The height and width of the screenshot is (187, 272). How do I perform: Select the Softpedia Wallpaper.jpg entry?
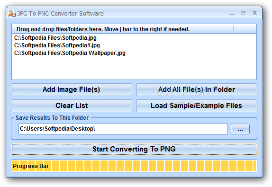pos(70,53)
